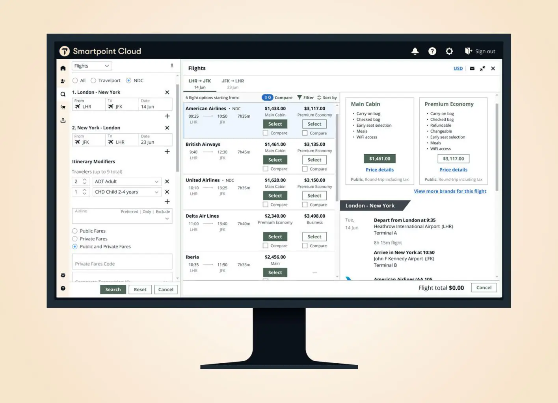Screen dimensions: 558x403
Task: Choose the Private Fares radio option
Action: tap(75, 239)
